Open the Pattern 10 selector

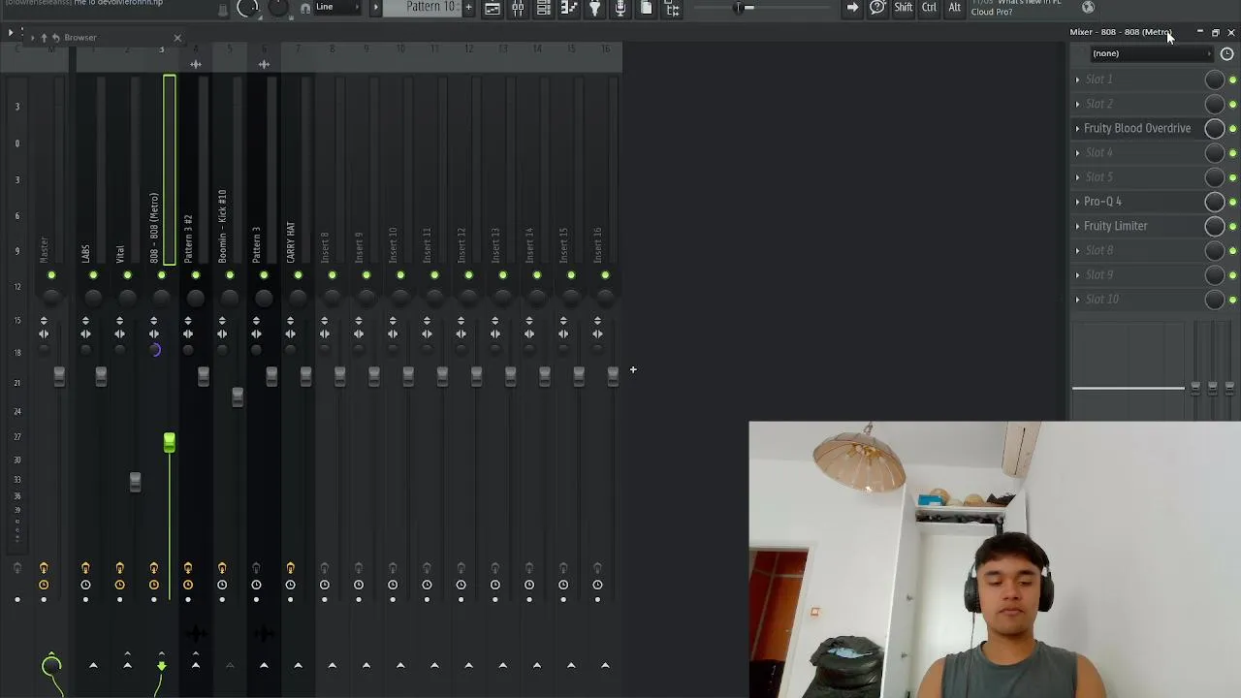point(421,8)
